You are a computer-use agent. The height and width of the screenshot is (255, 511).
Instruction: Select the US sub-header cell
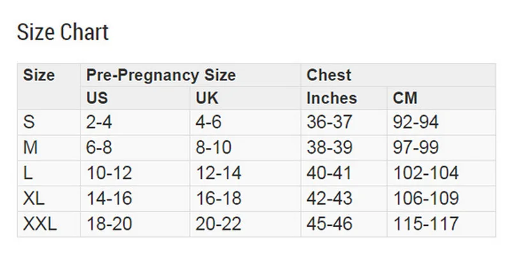tap(98, 98)
